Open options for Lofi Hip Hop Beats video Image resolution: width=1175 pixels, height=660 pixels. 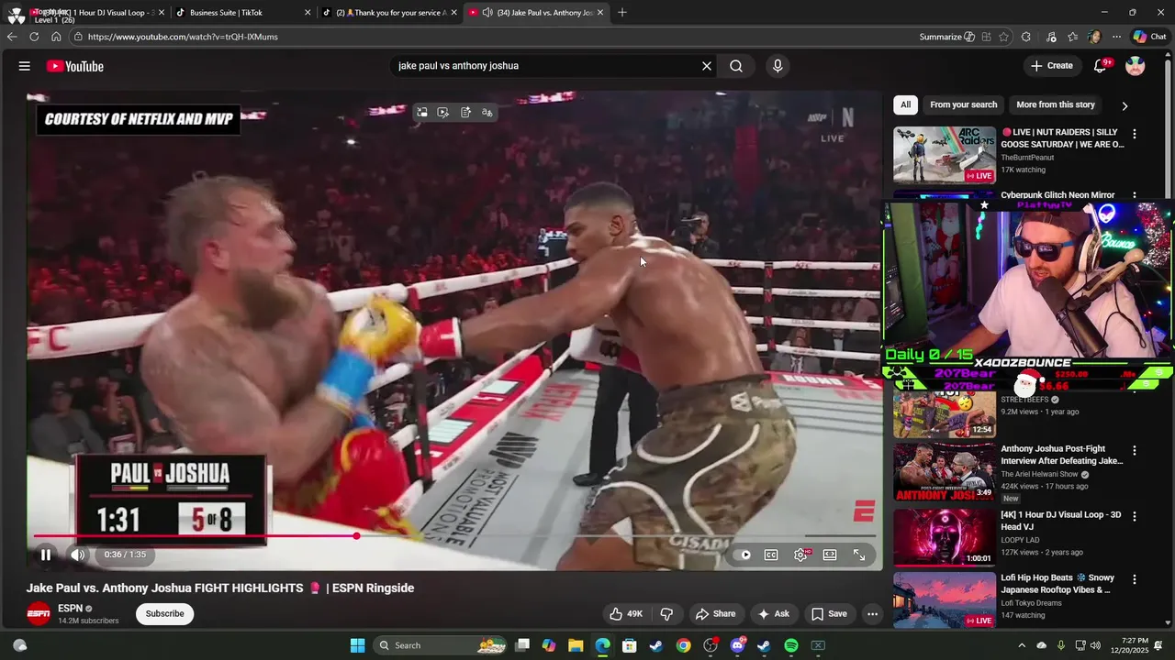point(1134,580)
